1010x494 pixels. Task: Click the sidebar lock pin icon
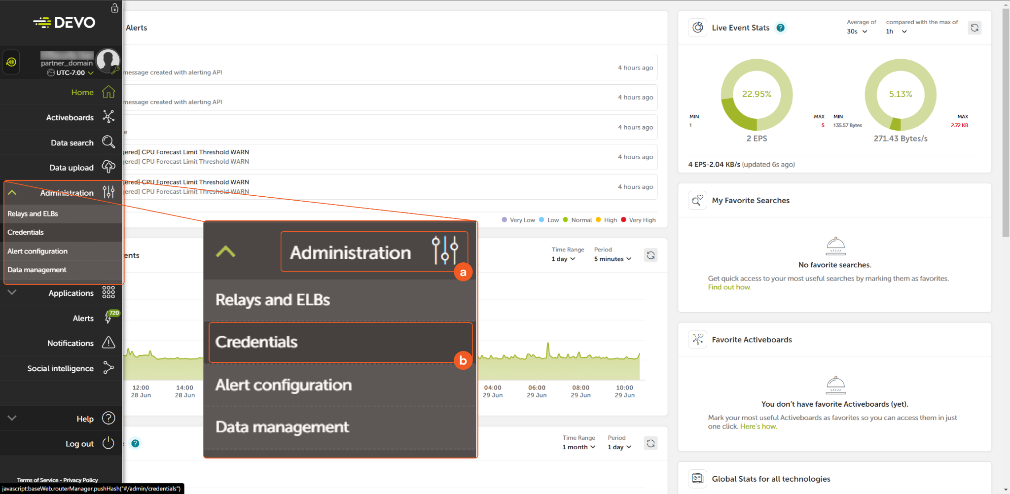click(114, 8)
